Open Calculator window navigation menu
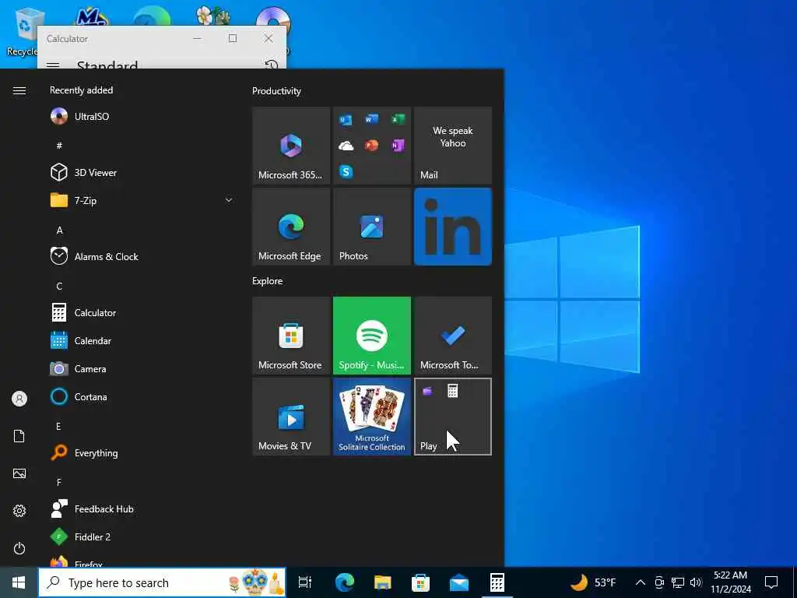The image size is (797, 598). [53, 65]
